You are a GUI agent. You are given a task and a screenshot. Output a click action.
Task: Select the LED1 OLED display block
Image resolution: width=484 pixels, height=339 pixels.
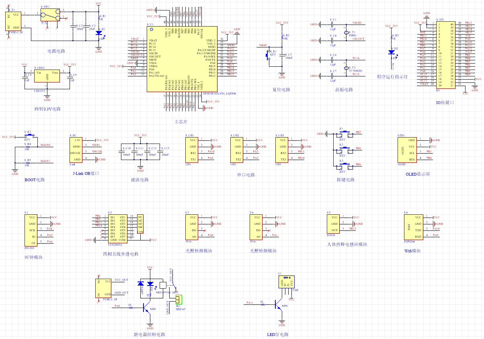click(406, 150)
